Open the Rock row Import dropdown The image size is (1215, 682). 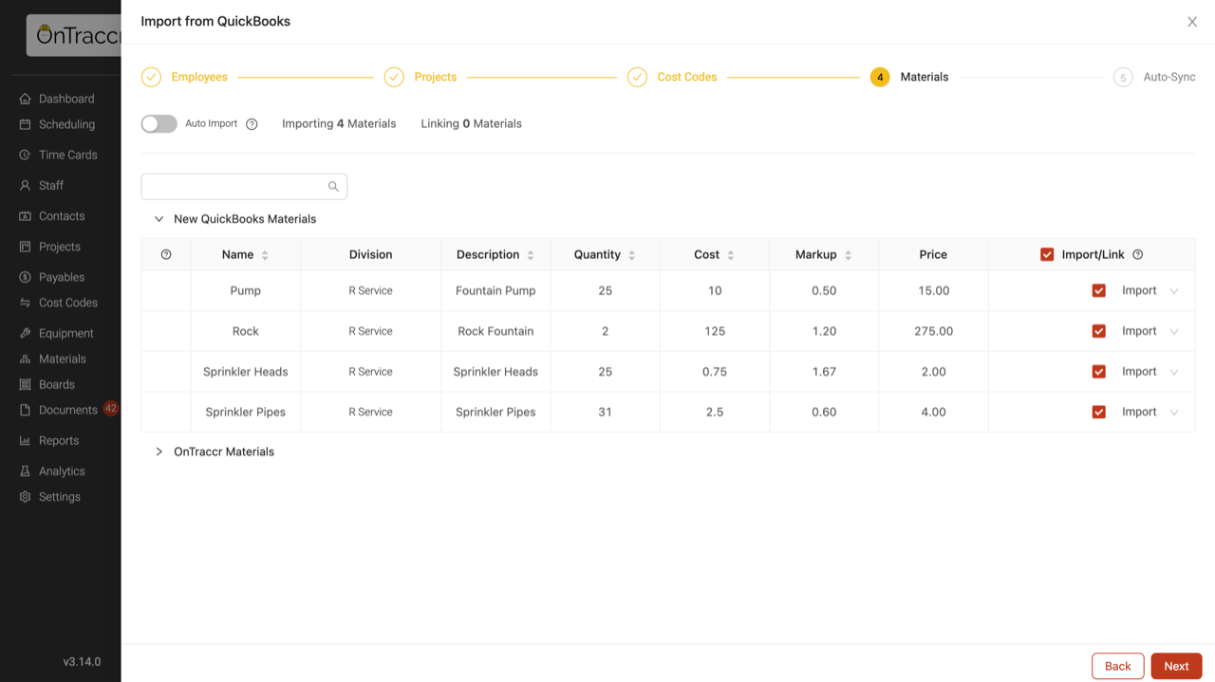pos(1150,331)
